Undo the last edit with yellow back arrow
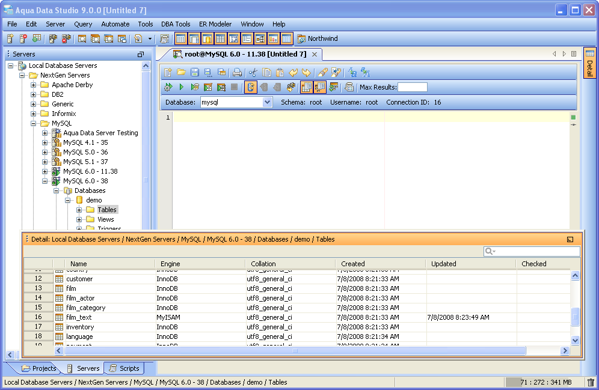This screenshot has height=390, width=599. 293,73
